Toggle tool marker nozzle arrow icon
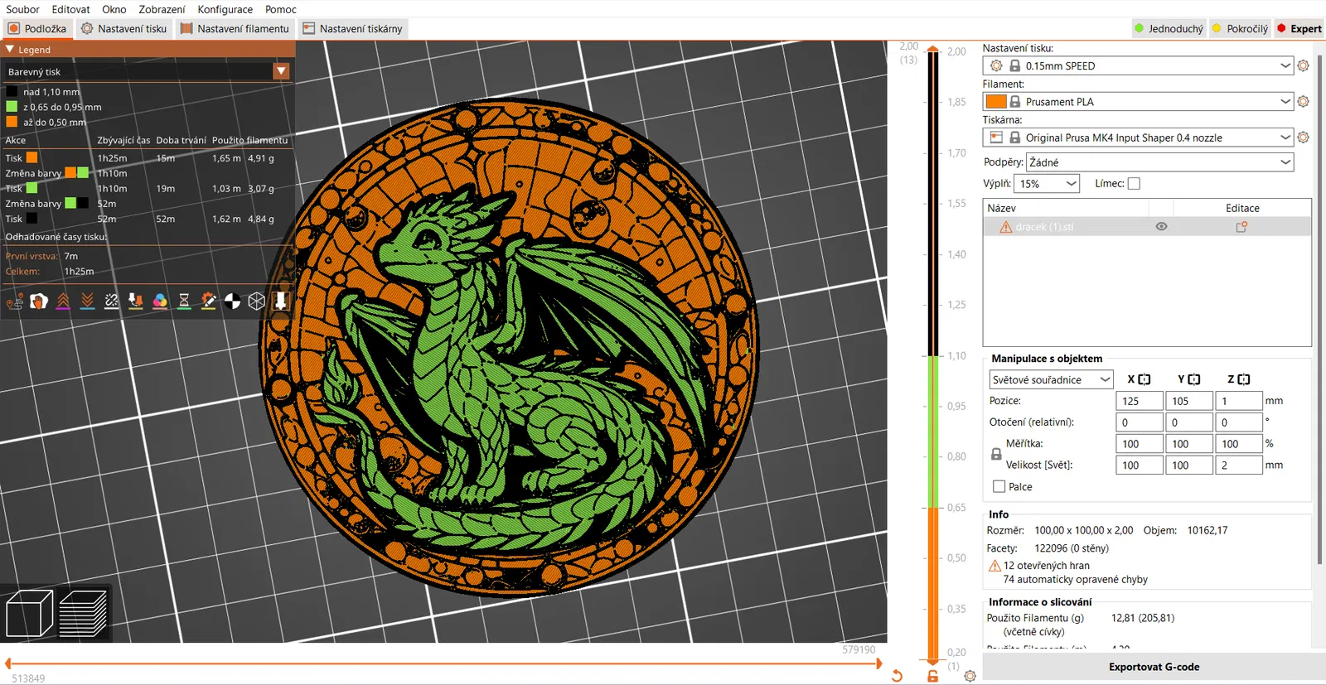 click(281, 301)
